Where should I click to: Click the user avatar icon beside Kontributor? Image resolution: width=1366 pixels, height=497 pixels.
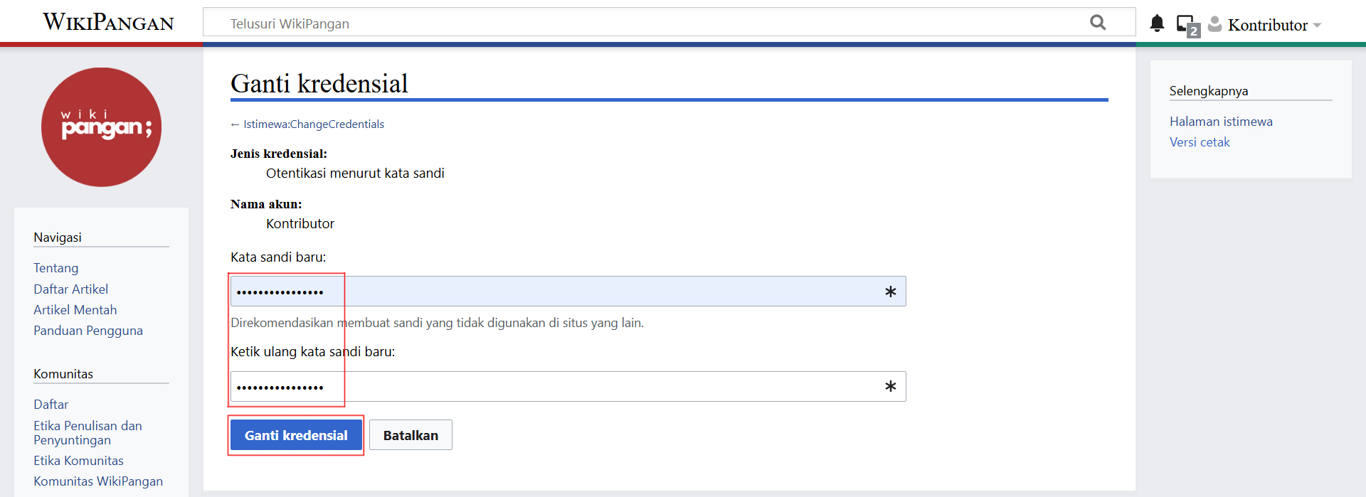[1215, 24]
